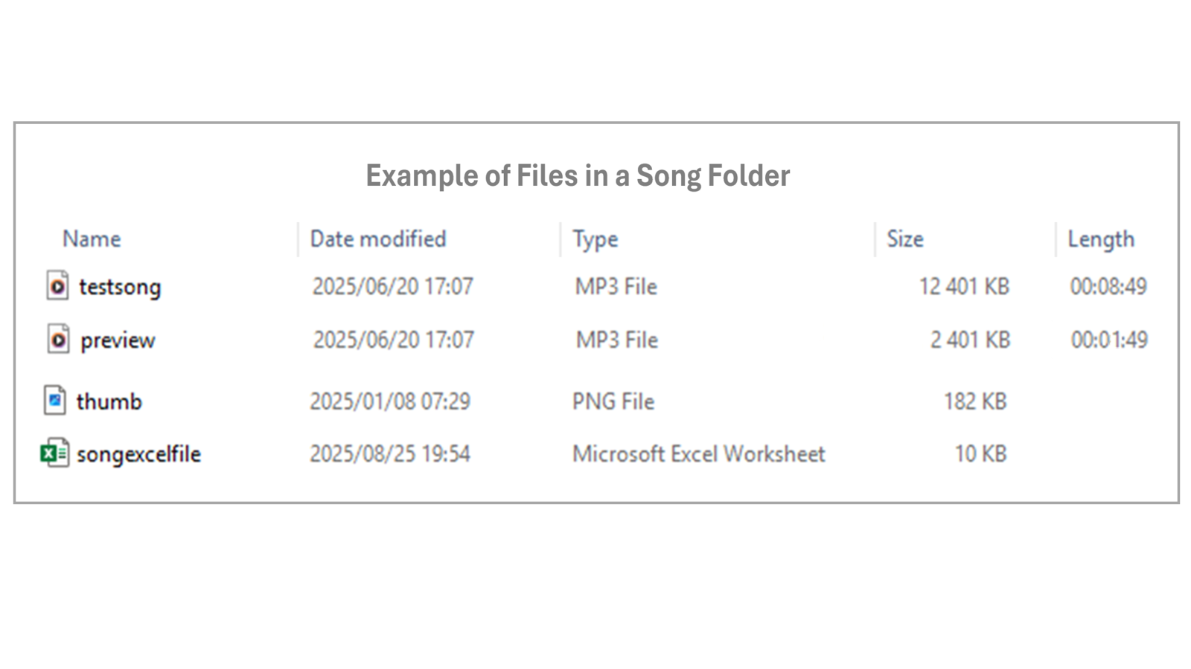Click the 00:08:49 length value
The height and width of the screenshot is (669, 1191).
click(1108, 286)
